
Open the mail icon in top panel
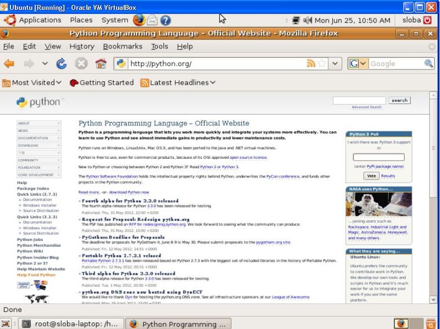tap(152, 20)
